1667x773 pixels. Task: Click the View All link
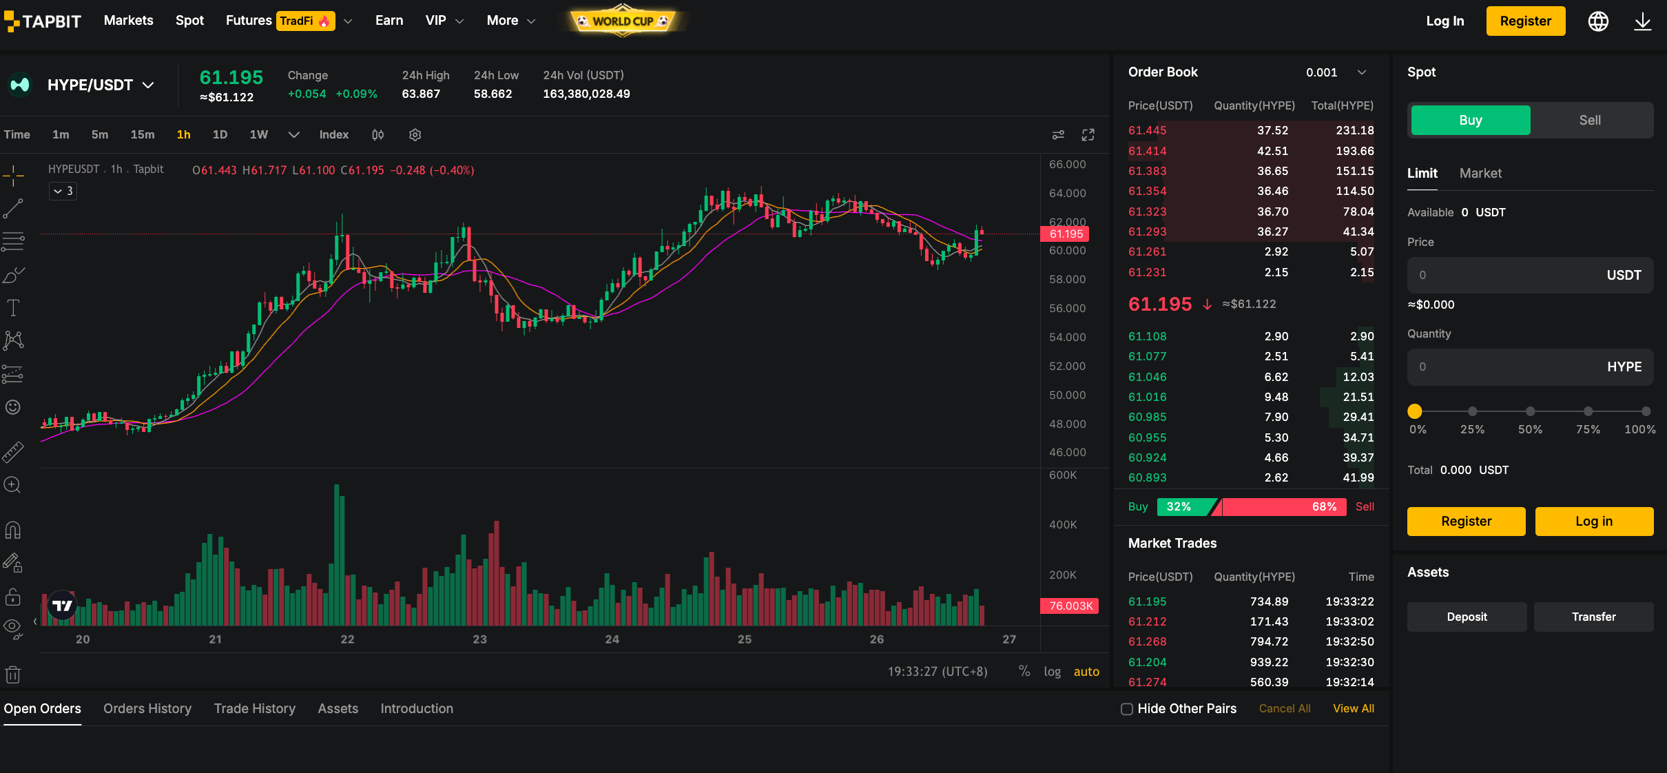point(1354,709)
